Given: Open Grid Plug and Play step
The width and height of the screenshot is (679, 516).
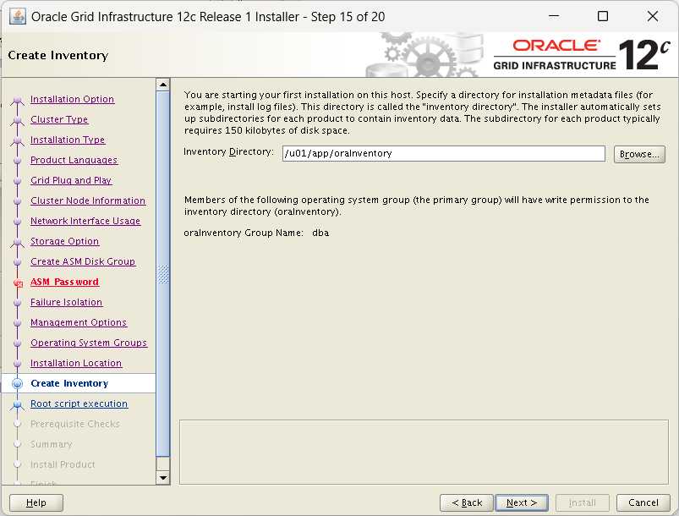Looking at the screenshot, I should pos(71,180).
